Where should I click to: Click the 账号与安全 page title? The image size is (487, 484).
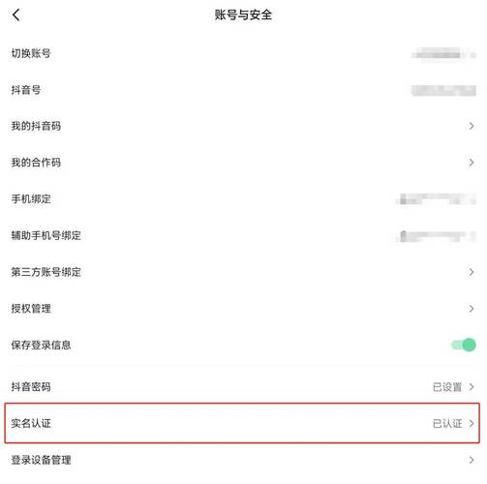(243, 15)
